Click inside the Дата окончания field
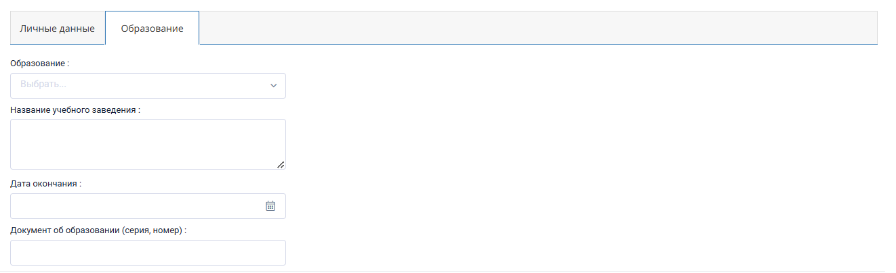896x273 pixels. (148, 206)
